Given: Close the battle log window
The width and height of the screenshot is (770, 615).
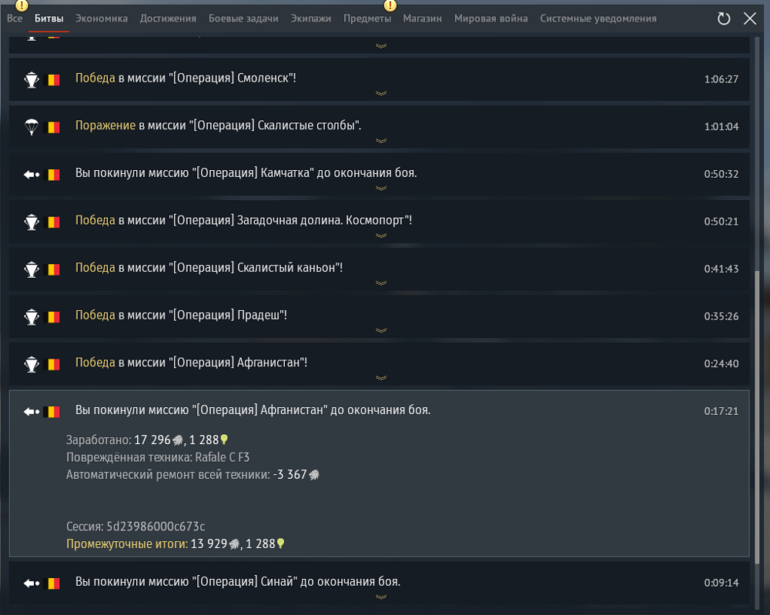Looking at the screenshot, I should (749, 18).
